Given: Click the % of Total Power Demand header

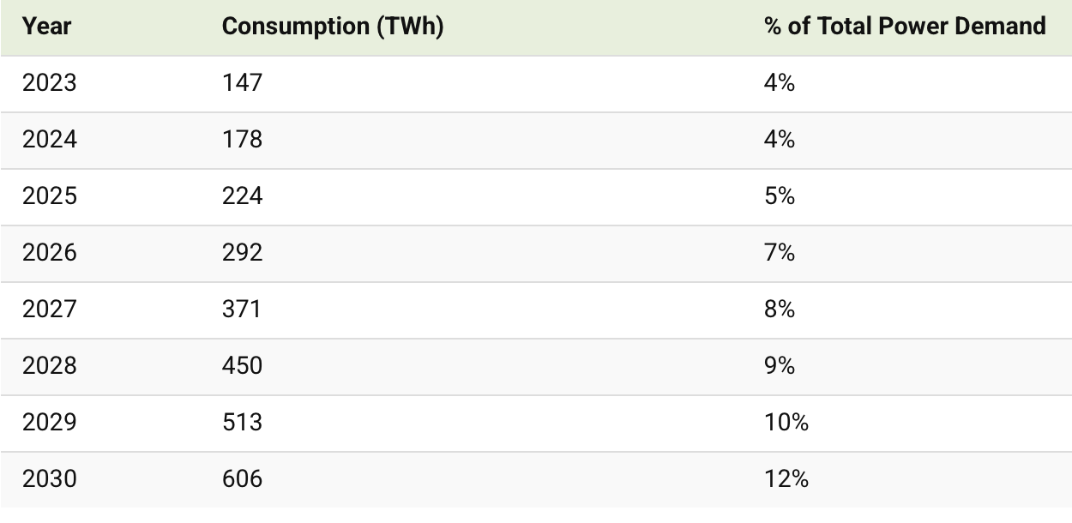Looking at the screenshot, I should tap(905, 27).
